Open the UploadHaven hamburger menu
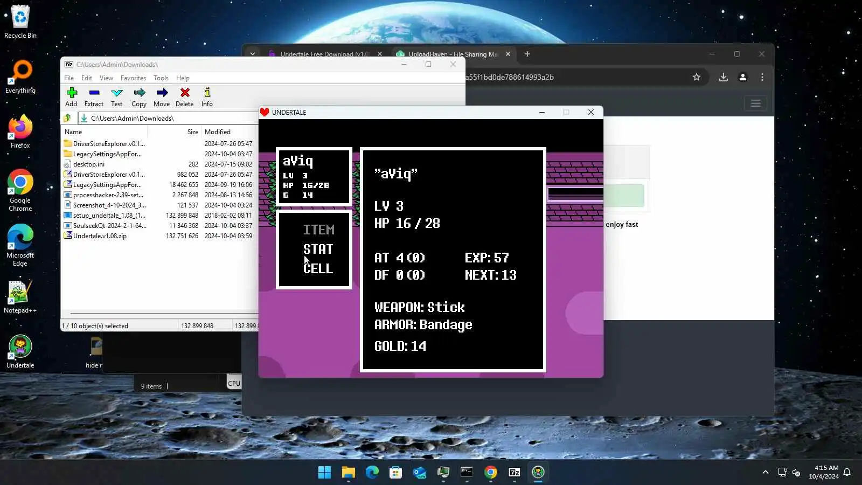862x485 pixels. click(756, 103)
